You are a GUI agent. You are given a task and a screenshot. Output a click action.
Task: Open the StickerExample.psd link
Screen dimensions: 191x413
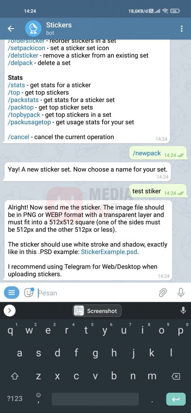[x=109, y=252]
